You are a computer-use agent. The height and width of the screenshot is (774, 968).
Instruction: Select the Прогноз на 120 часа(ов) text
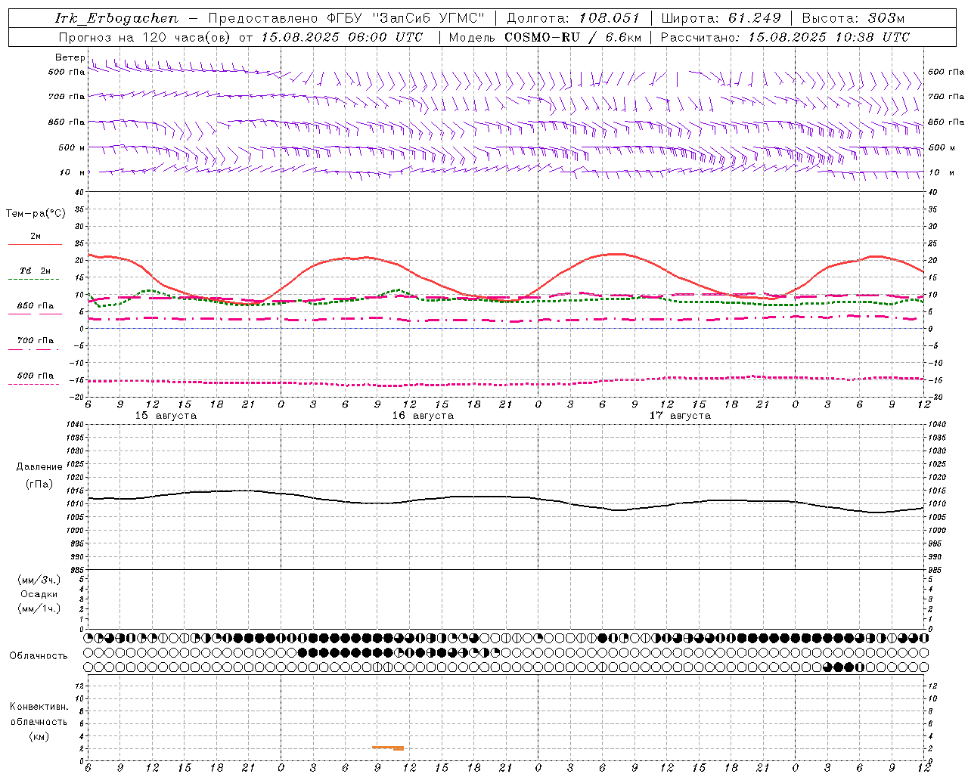tap(146, 37)
